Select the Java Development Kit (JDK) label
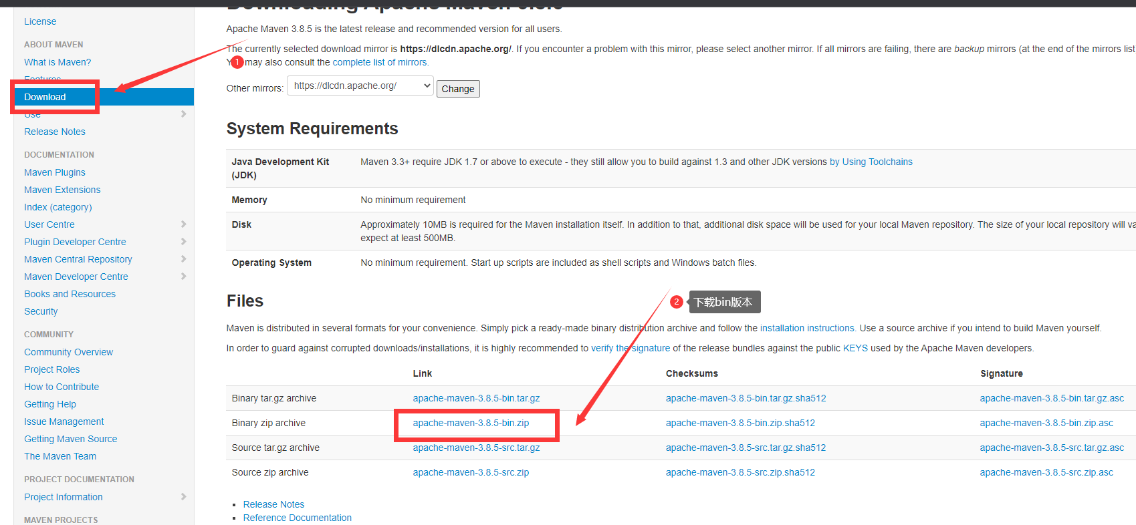The height and width of the screenshot is (525, 1136). point(280,168)
